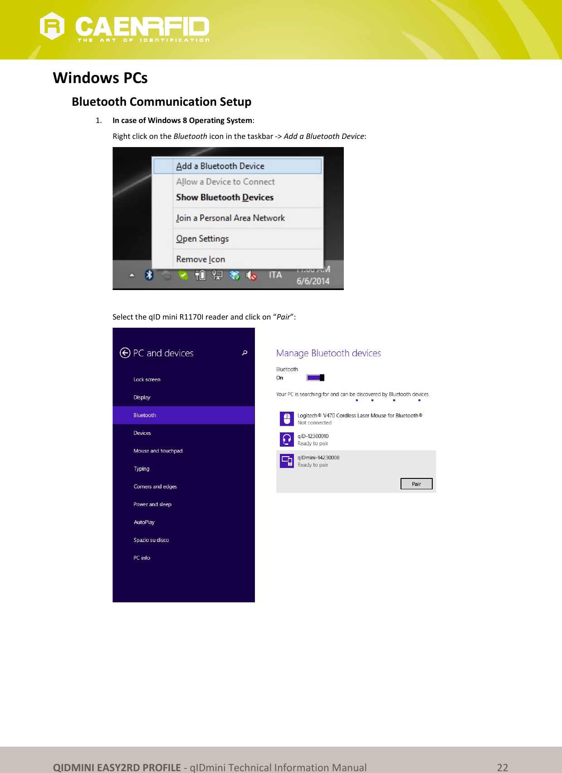Select the qID-12300010 device
Viewport: 562px width, 773px height.
pyautogui.click(x=356, y=439)
